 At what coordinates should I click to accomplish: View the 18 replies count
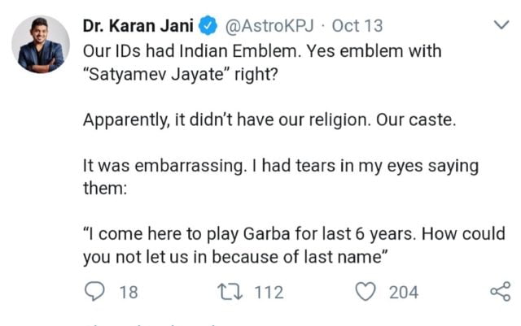[x=129, y=292]
